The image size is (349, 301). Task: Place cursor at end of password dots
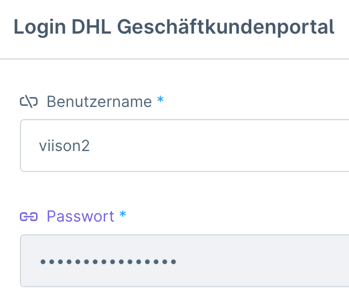[177, 262]
